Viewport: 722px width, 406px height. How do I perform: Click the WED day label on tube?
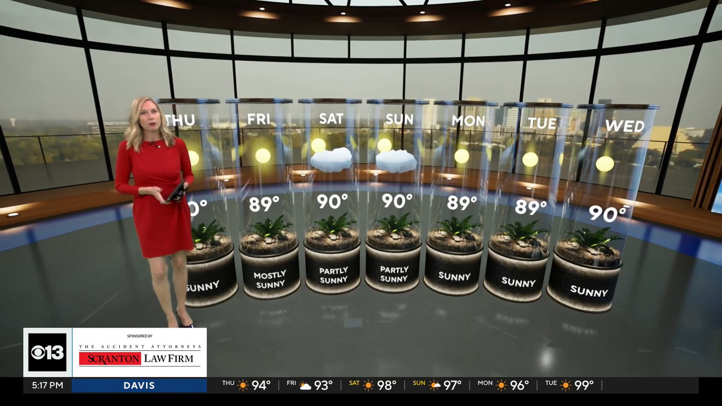click(625, 126)
